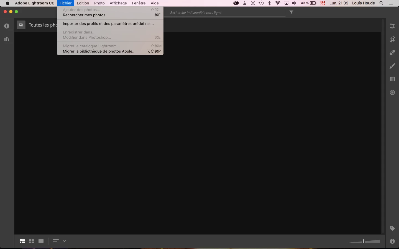Expand the sort options chevron

click(64, 241)
